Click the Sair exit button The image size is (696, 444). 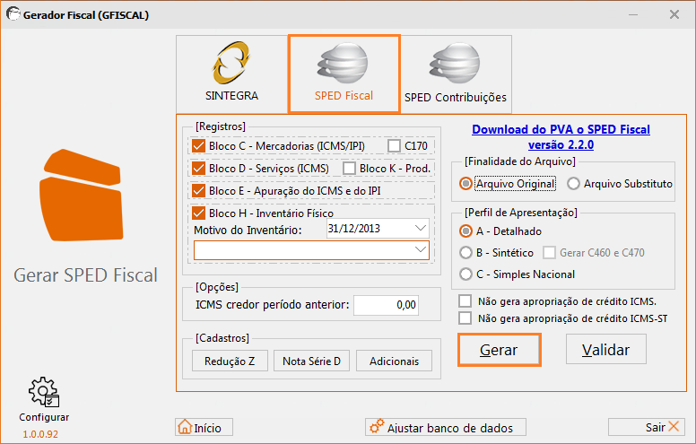pyautogui.click(x=647, y=427)
